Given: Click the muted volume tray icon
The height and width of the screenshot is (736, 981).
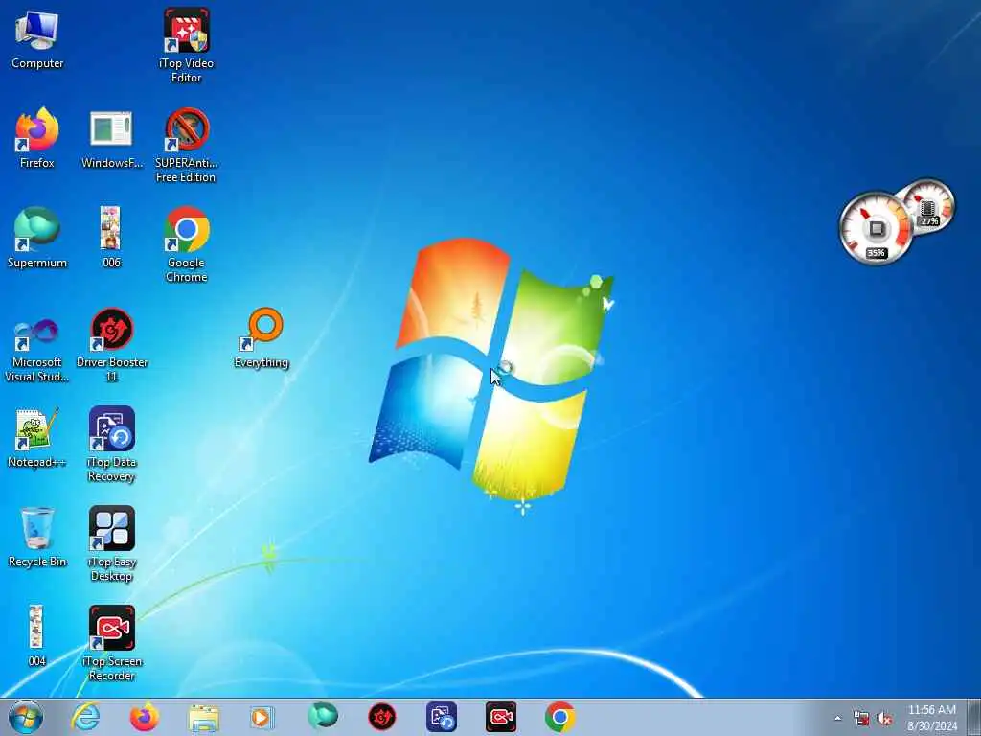Looking at the screenshot, I should coord(884,719).
